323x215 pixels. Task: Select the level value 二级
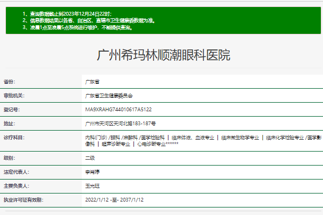point(90,158)
